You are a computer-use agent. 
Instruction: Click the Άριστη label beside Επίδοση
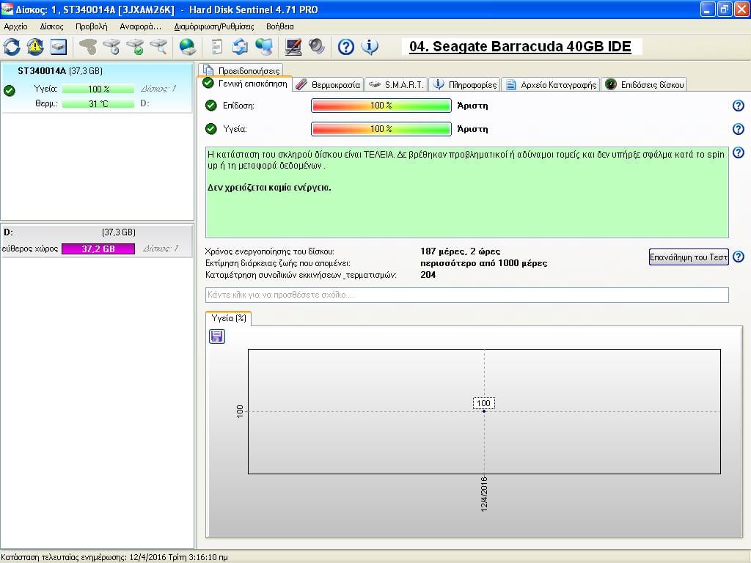point(473,106)
